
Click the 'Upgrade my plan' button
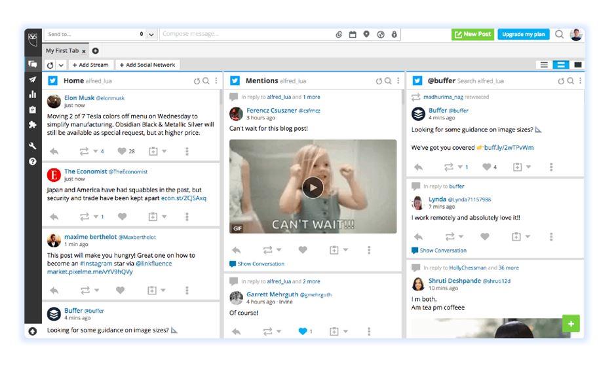tap(523, 35)
